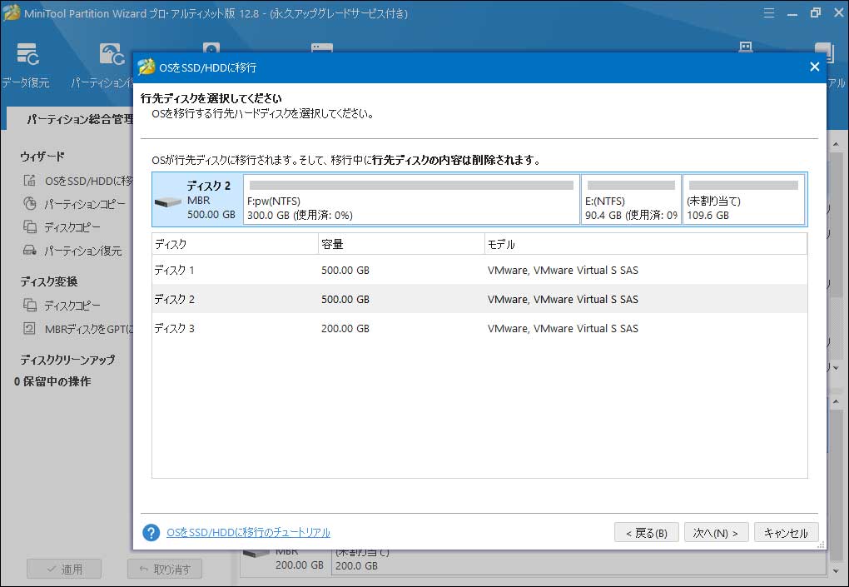Viewport: 849px width, 587px height.
Task: Click the パーティションコピー wizard icon in sidebar
Action: pyautogui.click(x=30, y=204)
